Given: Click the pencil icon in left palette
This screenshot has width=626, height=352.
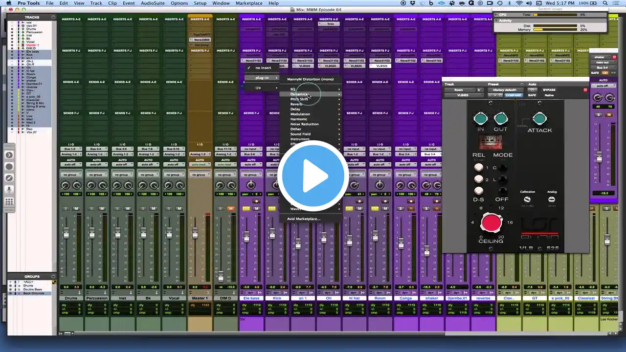Looking at the screenshot, I should [x=9, y=178].
